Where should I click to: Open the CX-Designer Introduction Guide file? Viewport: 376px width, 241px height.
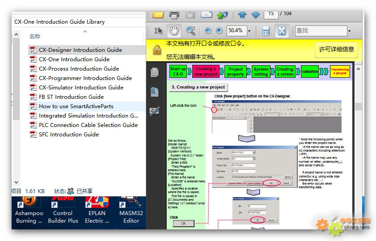click(80, 50)
